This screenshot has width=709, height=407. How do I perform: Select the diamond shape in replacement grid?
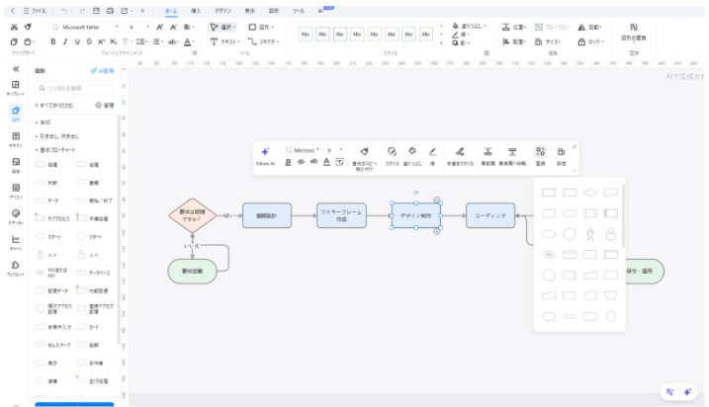pos(590,192)
